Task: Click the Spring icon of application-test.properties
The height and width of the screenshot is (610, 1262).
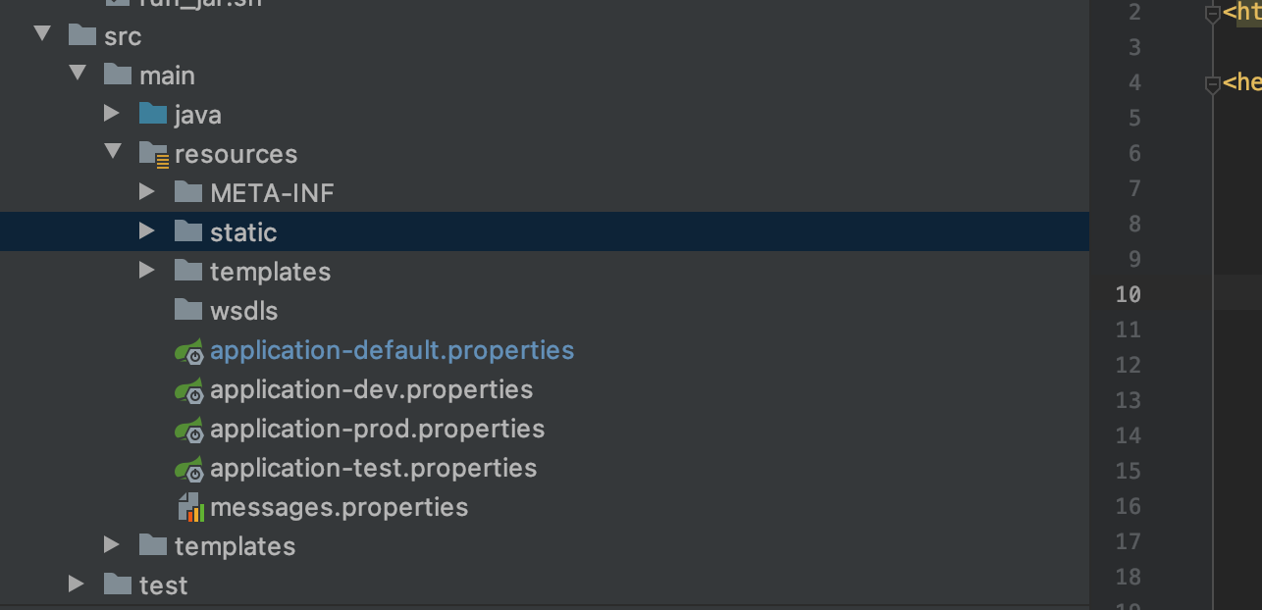Action: [x=189, y=469]
